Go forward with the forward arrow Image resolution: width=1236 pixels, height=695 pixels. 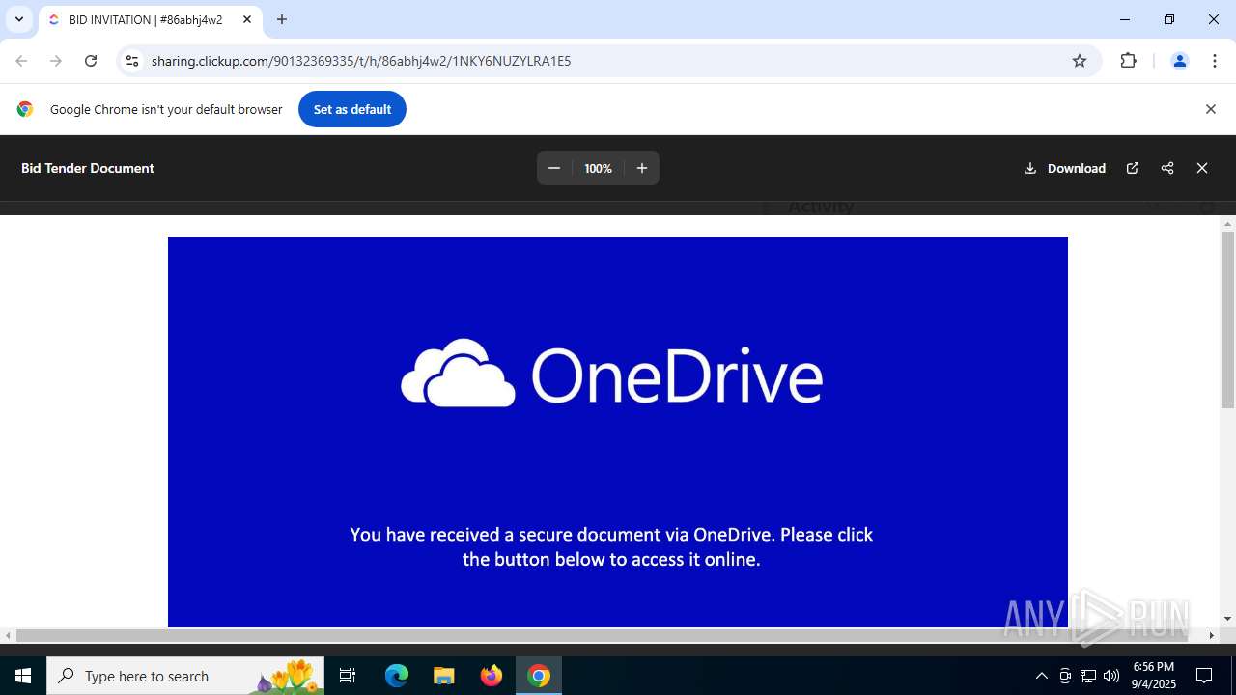[x=56, y=61]
